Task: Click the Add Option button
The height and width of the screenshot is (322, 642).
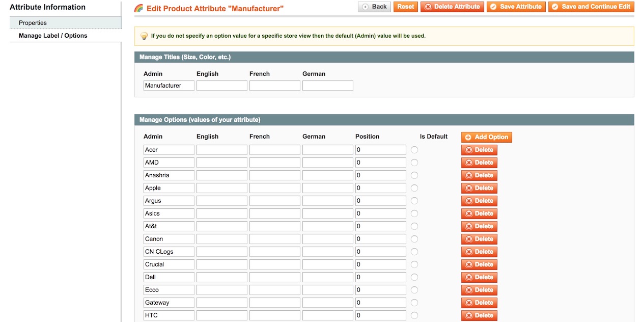Action: [487, 137]
